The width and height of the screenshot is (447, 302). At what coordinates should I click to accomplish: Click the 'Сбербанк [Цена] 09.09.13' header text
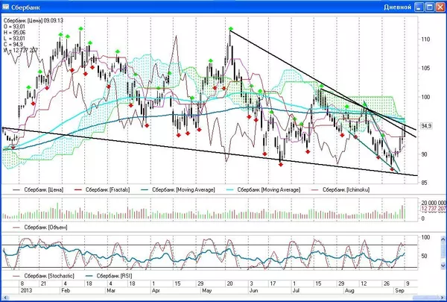34,21
